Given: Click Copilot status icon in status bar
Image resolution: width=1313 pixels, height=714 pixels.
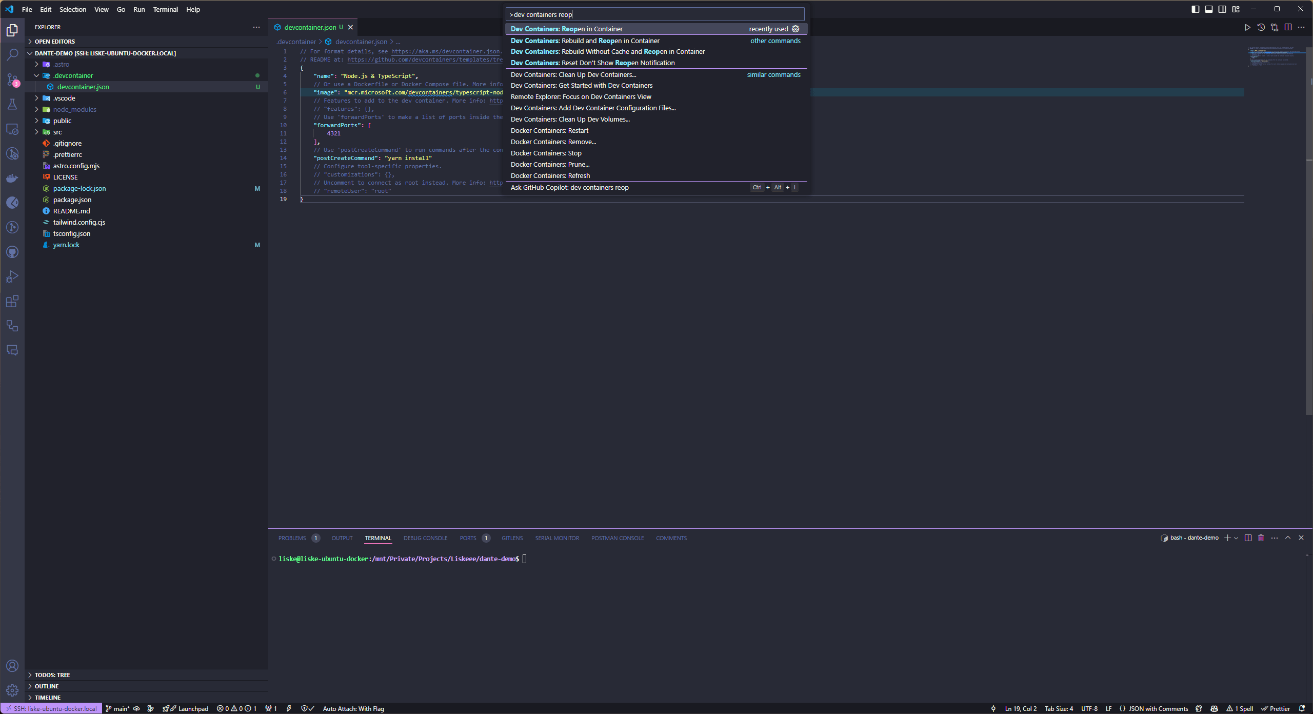Looking at the screenshot, I should tap(1214, 708).
